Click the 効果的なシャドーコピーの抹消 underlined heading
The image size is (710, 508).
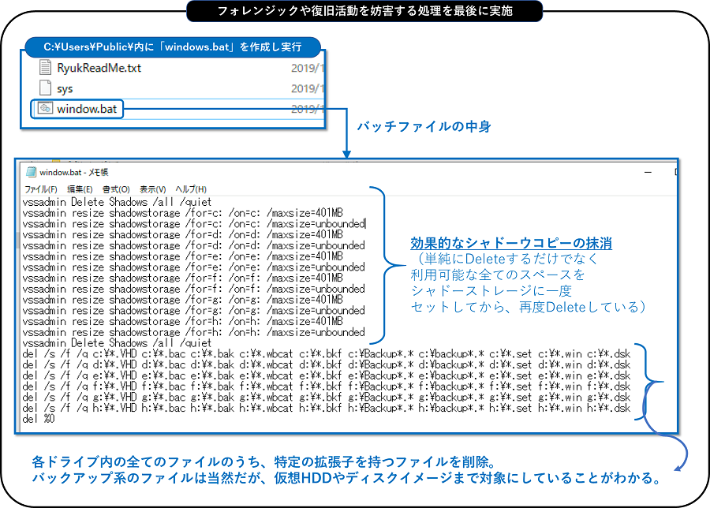[x=511, y=243]
